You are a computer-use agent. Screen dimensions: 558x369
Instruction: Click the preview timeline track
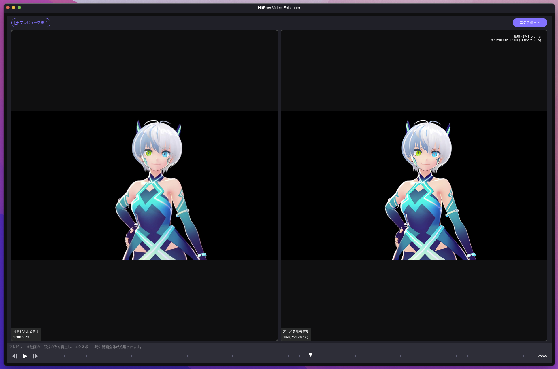[288, 356]
